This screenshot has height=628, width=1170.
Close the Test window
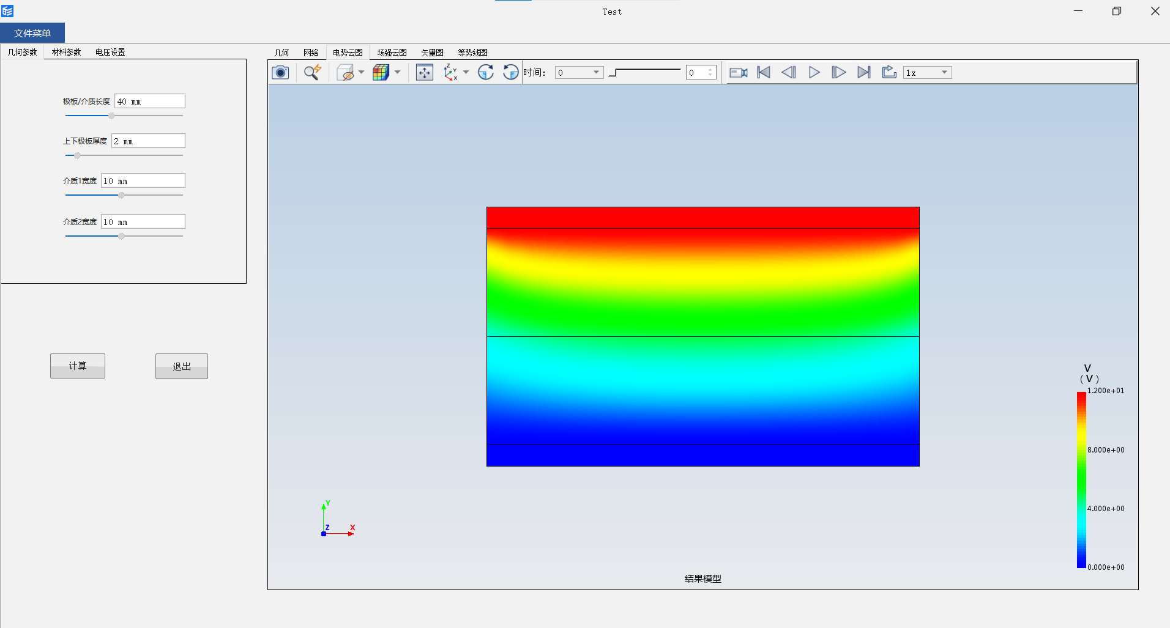click(1155, 11)
